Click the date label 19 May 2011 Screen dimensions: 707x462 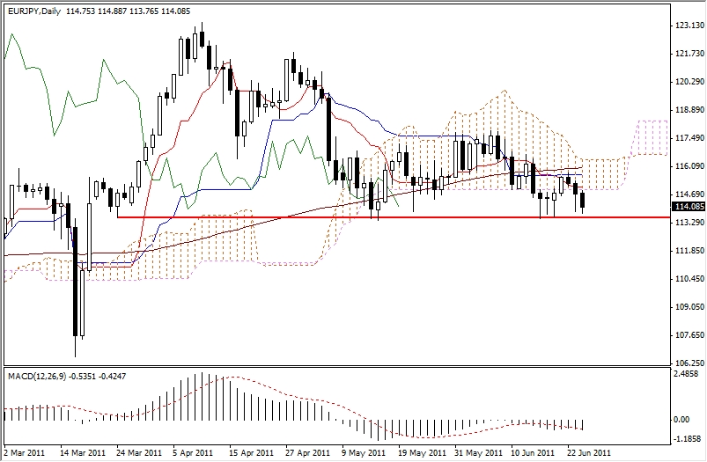point(422,452)
